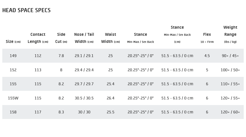Click the 149 size row cell
The width and height of the screenshot is (246, 137).
(x=13, y=56)
